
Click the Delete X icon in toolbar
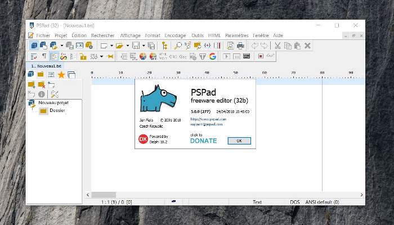pyautogui.click(x=307, y=46)
